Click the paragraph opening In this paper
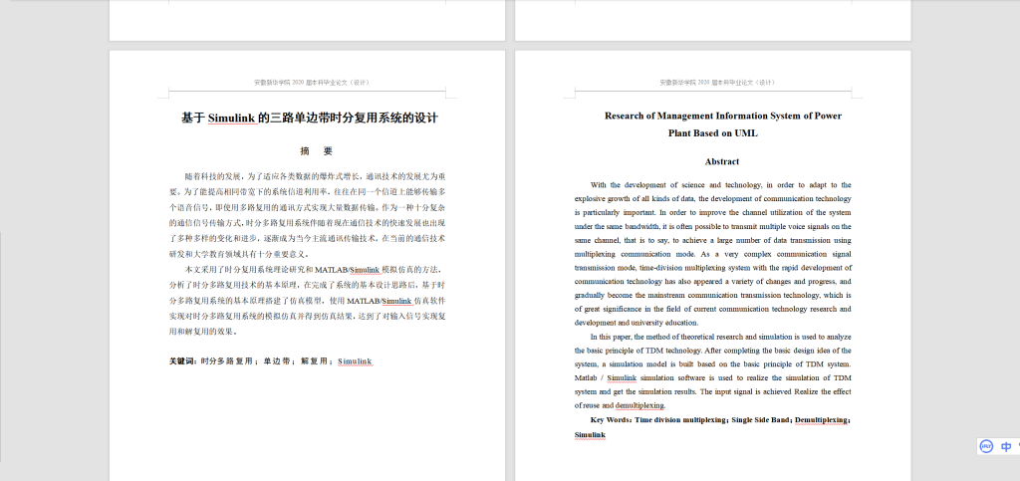This screenshot has height=481, width=1020. 713,371
